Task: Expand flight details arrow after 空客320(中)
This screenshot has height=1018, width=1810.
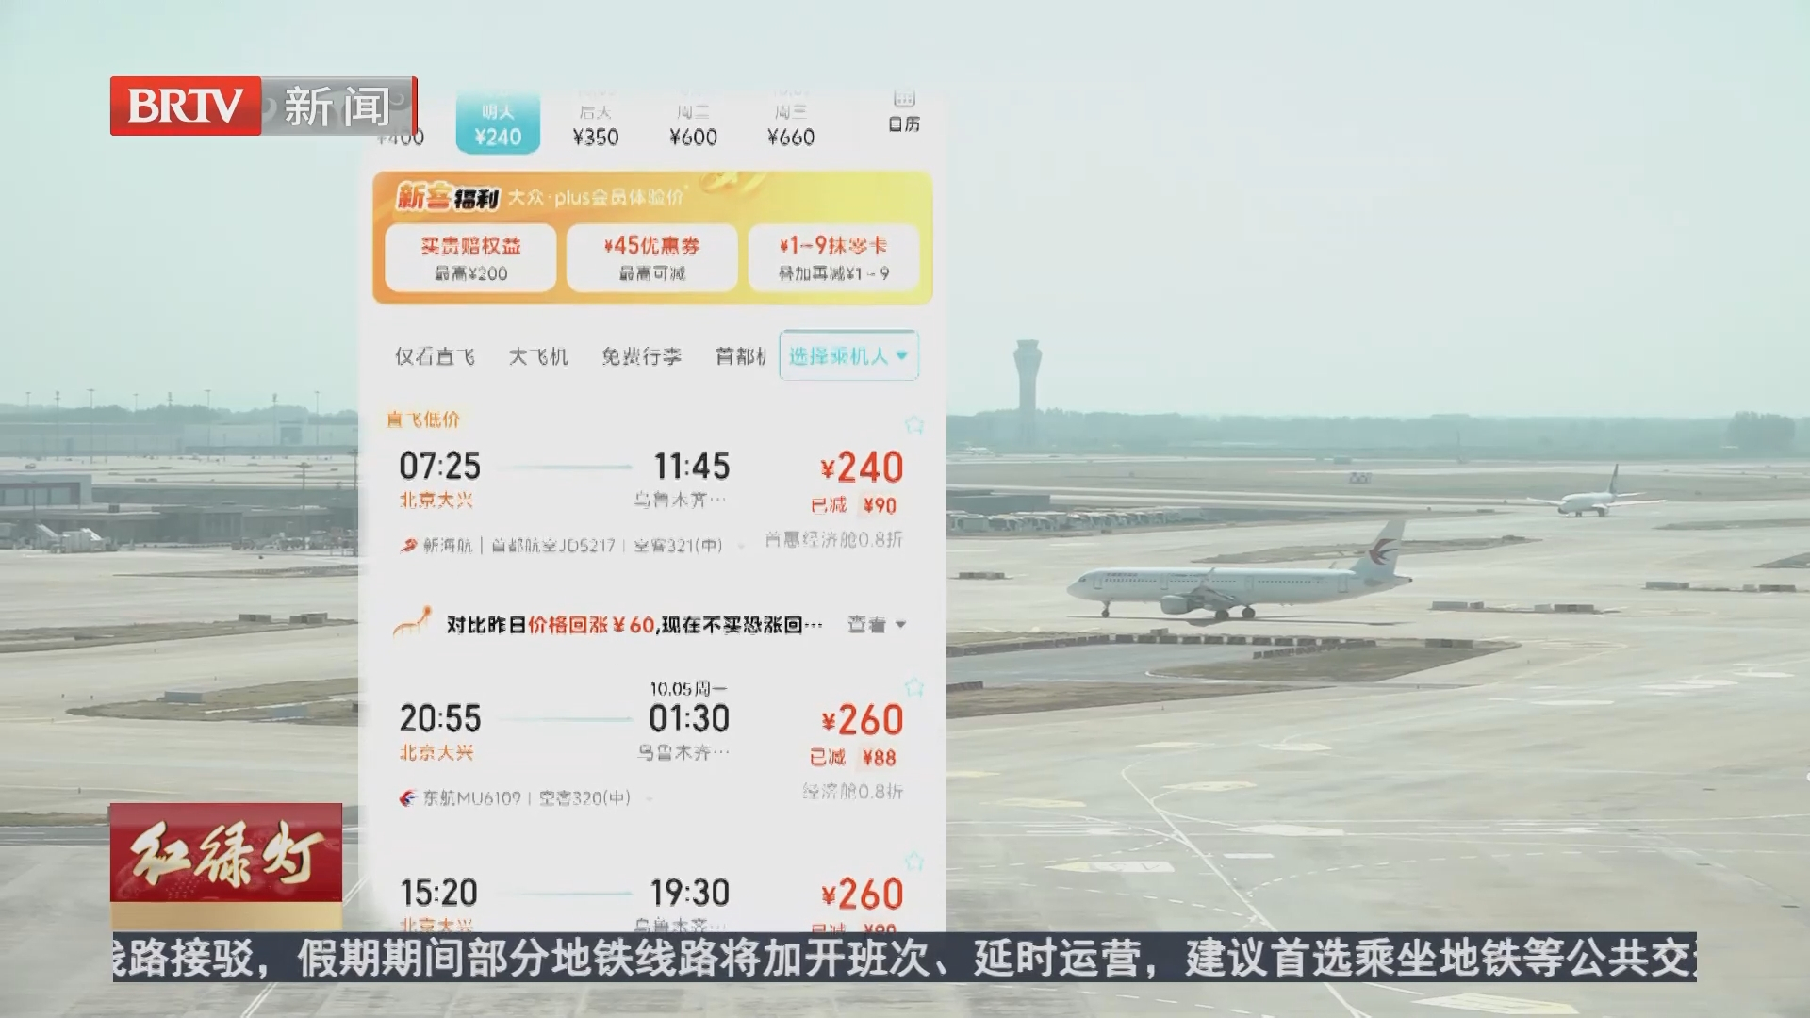Action: tap(650, 799)
